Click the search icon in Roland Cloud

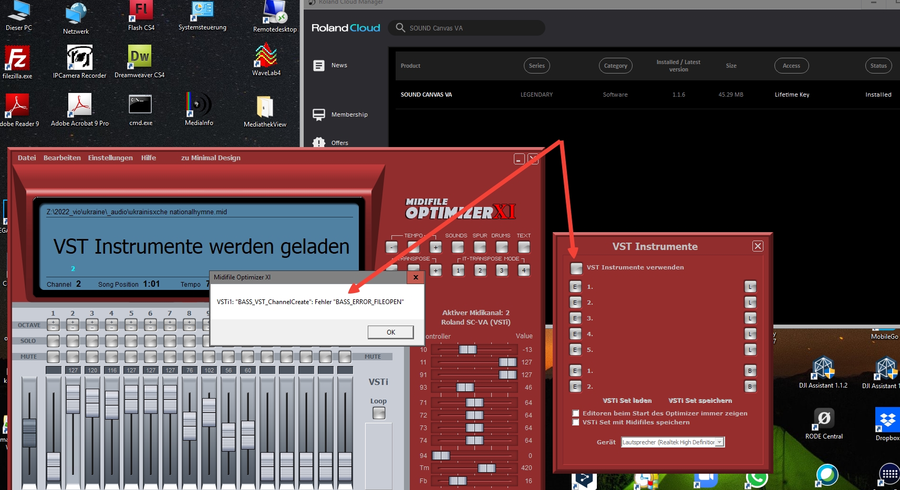tap(400, 28)
